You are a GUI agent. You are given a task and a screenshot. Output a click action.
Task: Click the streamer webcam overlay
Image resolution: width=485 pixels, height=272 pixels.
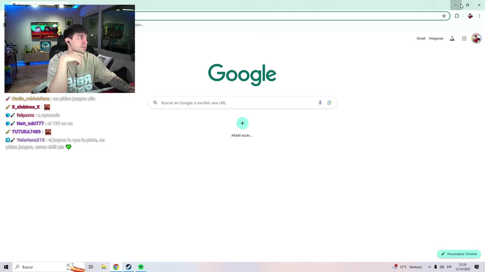(70, 49)
